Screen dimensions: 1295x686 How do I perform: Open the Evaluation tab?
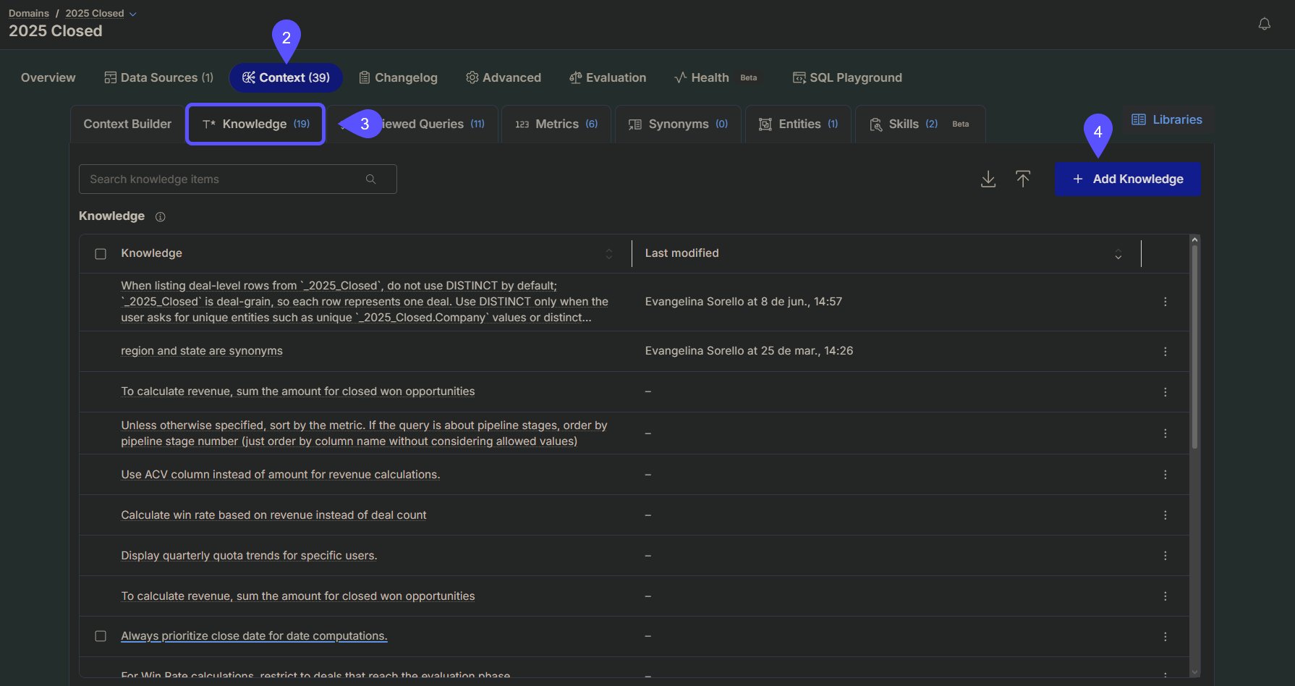(x=608, y=77)
